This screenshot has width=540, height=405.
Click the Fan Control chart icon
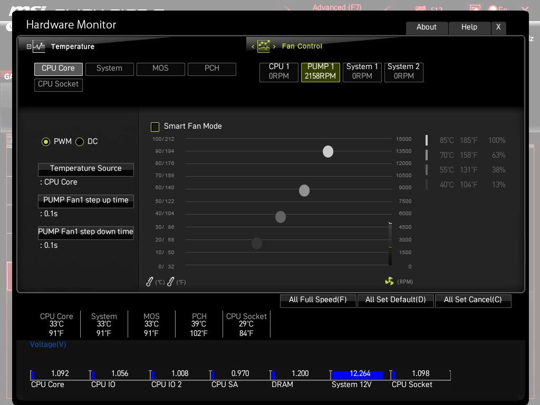click(x=264, y=46)
